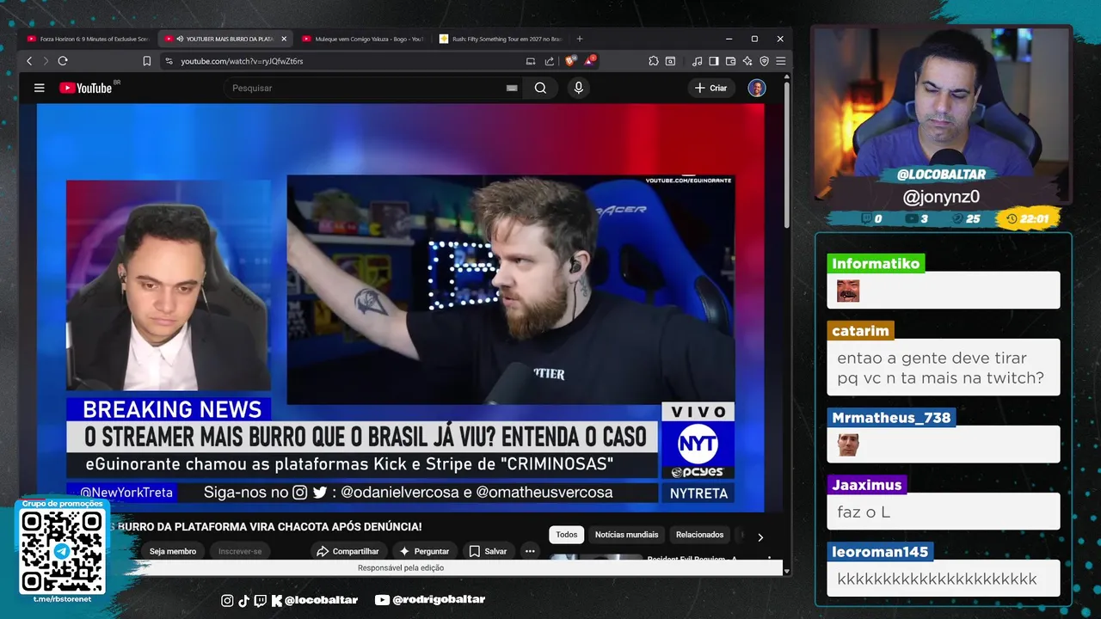Click the Telegram QR code promo image

click(62, 551)
